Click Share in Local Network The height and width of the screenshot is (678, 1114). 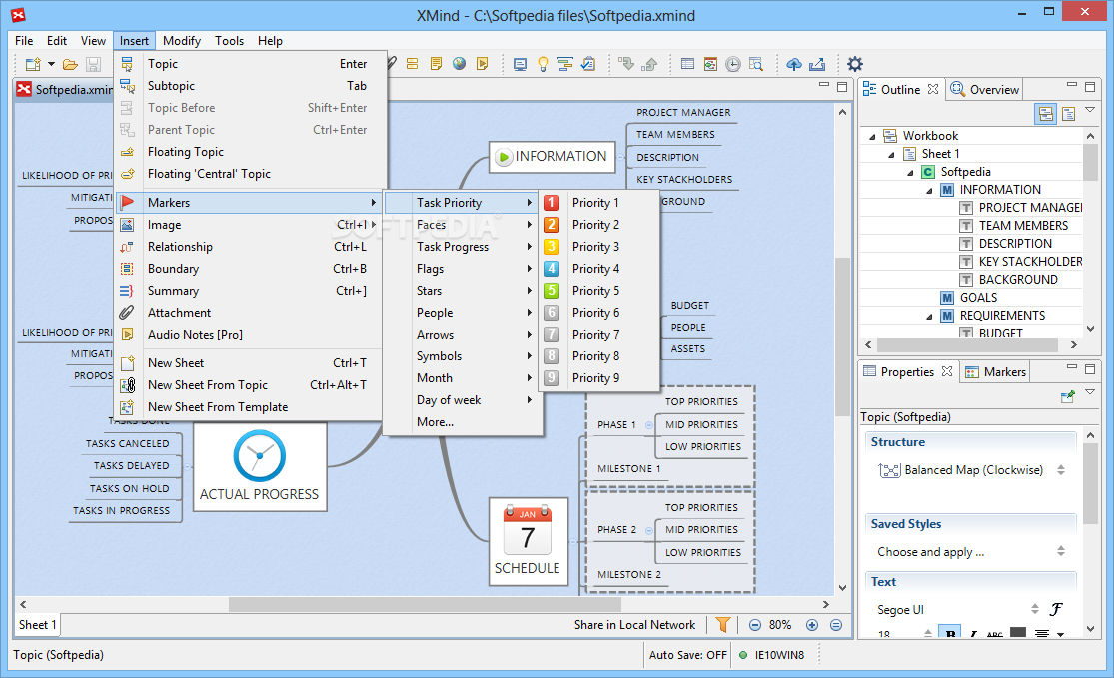[634, 625]
